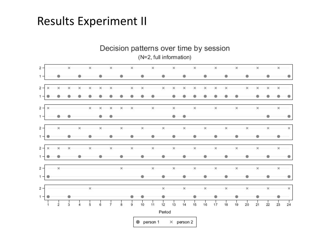Click person 2 cross at period 5, bottom panel
Image resolution: width=332 pixels, height=249 pixels.
(90, 188)
